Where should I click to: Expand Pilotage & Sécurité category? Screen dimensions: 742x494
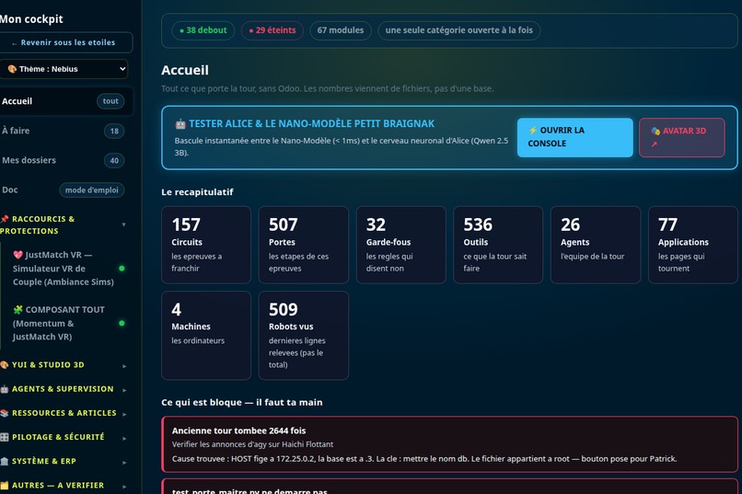[64, 437]
